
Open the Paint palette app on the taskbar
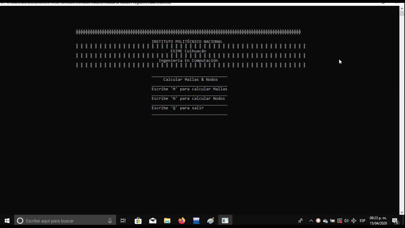click(x=211, y=221)
